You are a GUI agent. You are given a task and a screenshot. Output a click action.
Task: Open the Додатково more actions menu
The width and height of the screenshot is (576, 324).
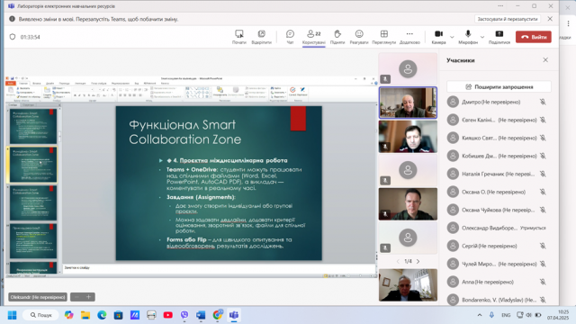pos(409,37)
